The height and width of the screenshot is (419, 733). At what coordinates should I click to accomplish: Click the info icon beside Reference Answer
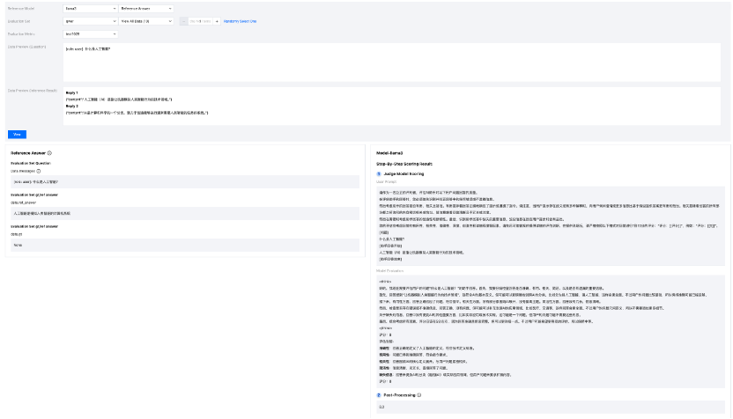[x=49, y=152]
